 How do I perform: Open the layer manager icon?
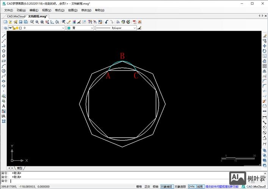tap(5, 28)
